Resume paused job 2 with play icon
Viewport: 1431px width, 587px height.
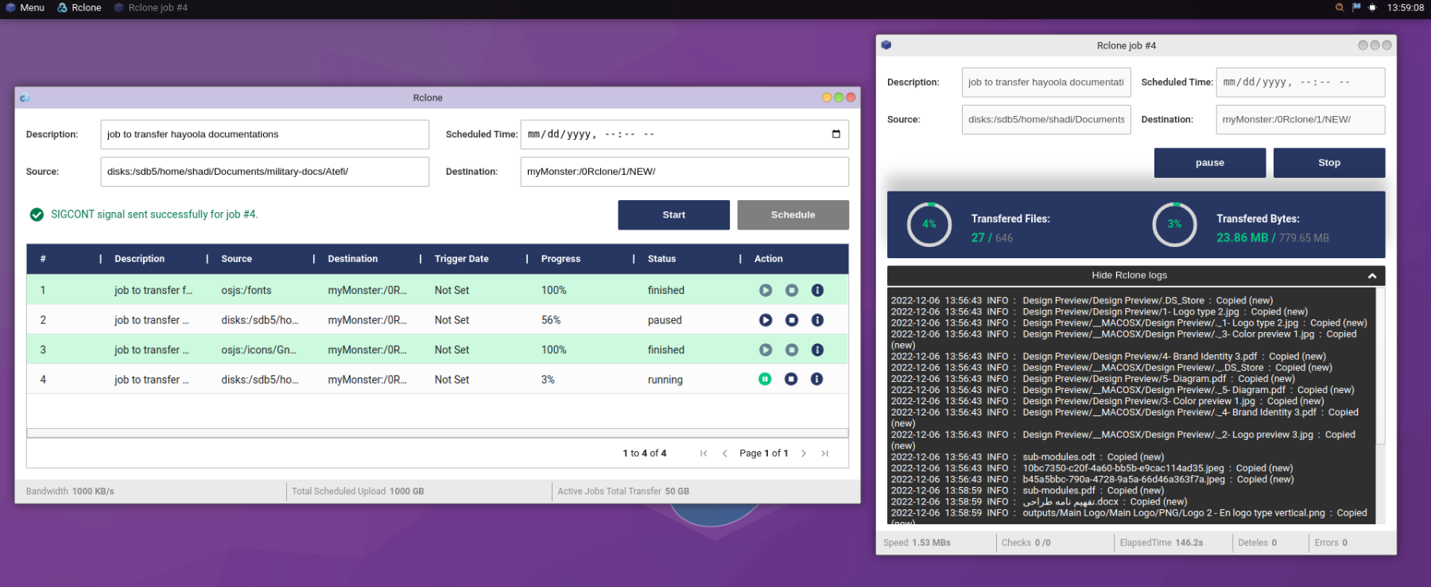(765, 320)
